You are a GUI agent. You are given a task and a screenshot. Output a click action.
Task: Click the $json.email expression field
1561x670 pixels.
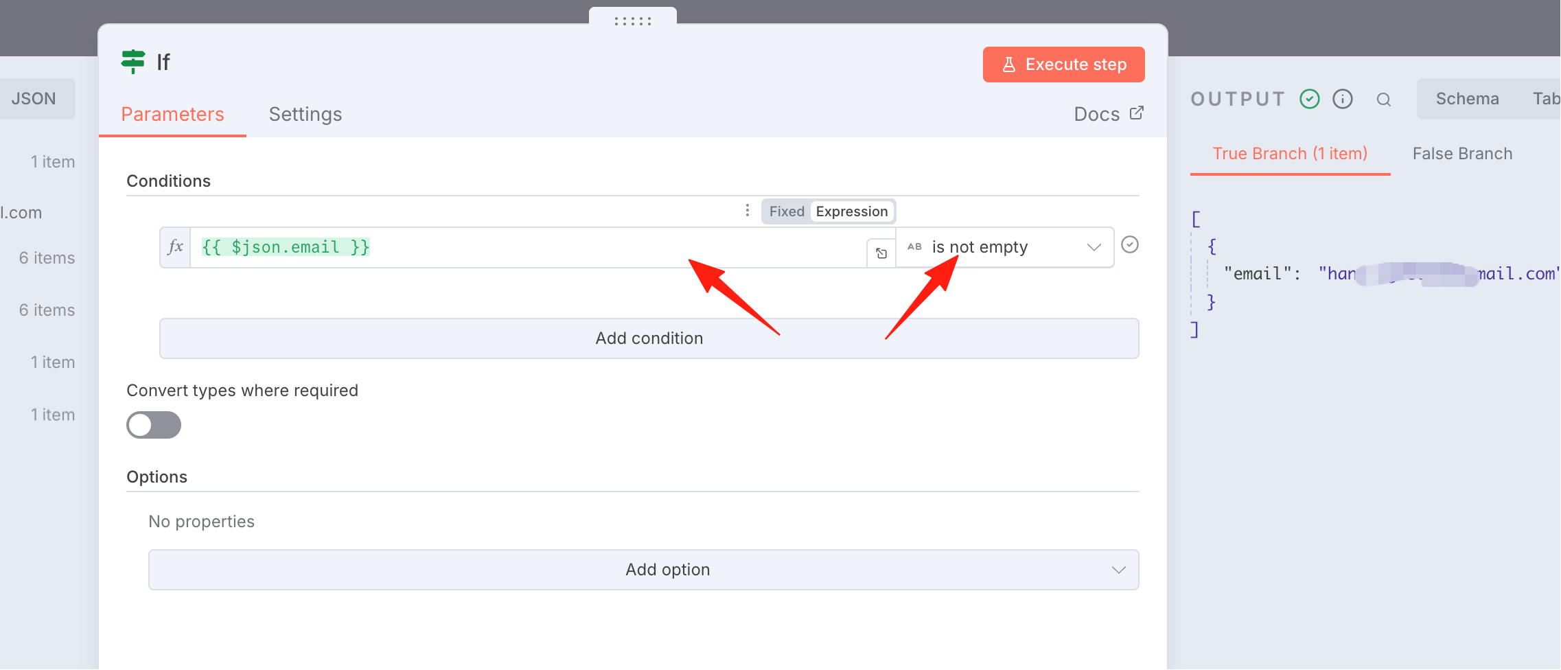click(529, 247)
